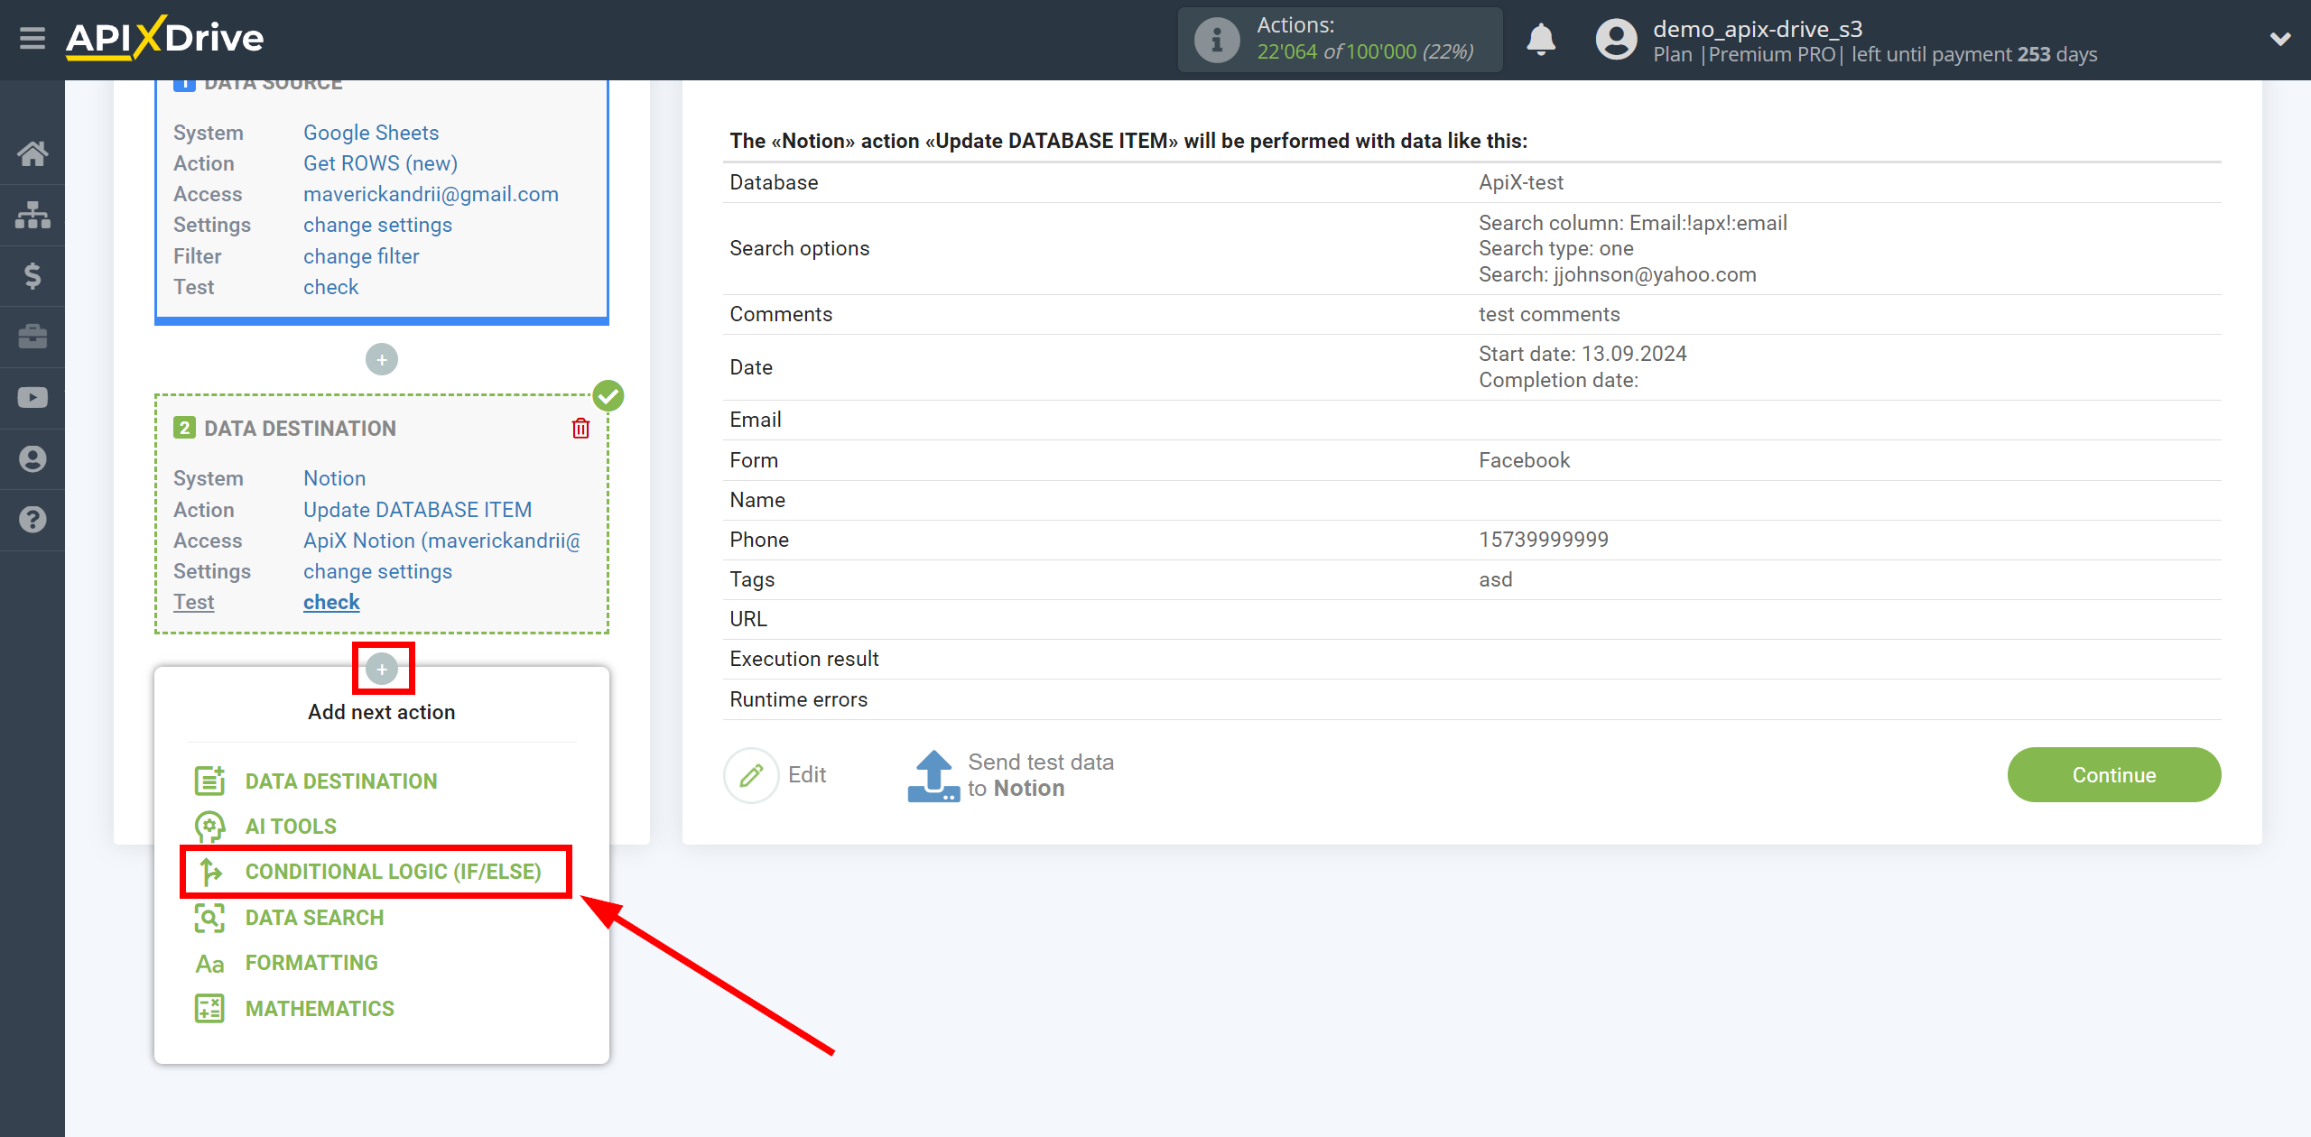
Task: Click Start date: 13.09.2024 text
Action: (x=1582, y=354)
